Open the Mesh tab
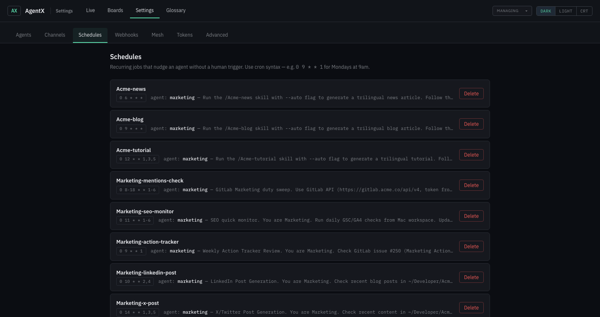The image size is (600, 317). coord(157,35)
